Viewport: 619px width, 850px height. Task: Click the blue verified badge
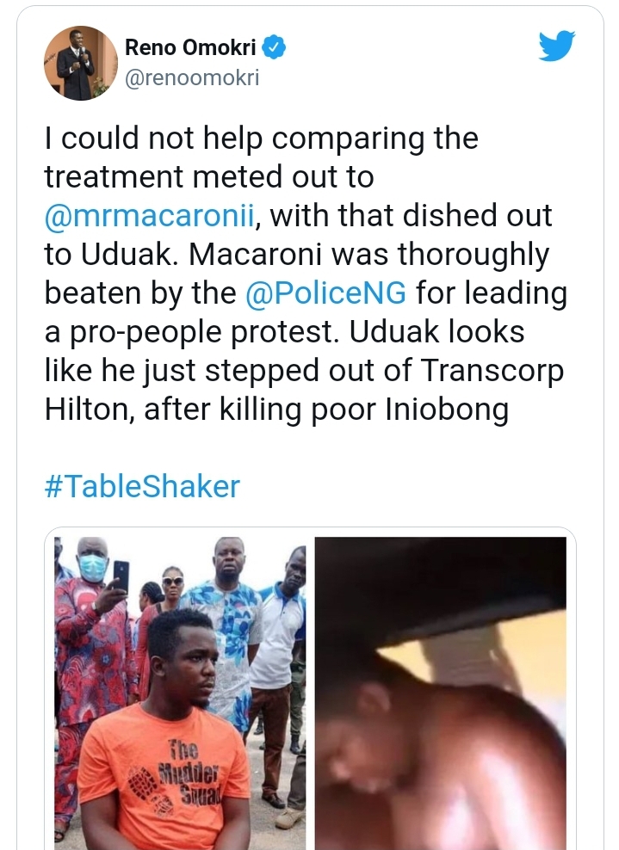pyautogui.click(x=273, y=48)
